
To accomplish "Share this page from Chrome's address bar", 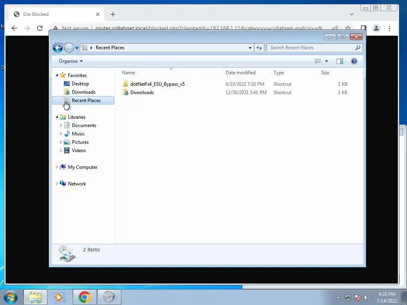I will [335, 28].
